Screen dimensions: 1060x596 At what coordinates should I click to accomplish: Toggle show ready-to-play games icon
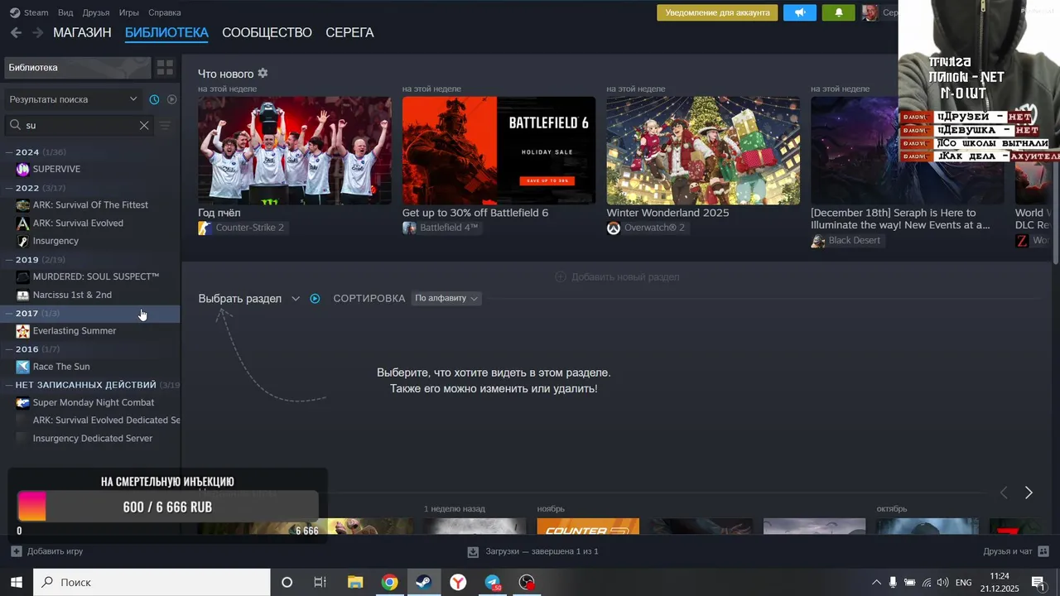pyautogui.click(x=172, y=99)
